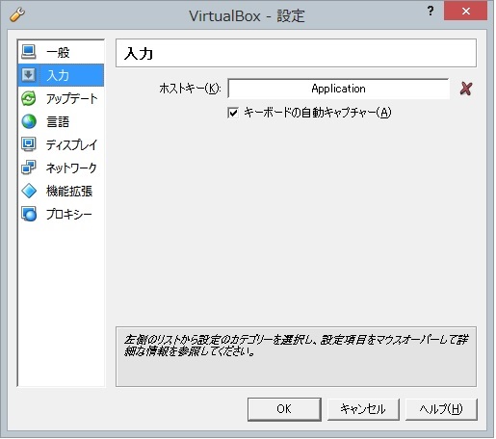Click the question mark help button in title bar
Image resolution: width=496 pixels, height=439 pixels.
coord(431,12)
